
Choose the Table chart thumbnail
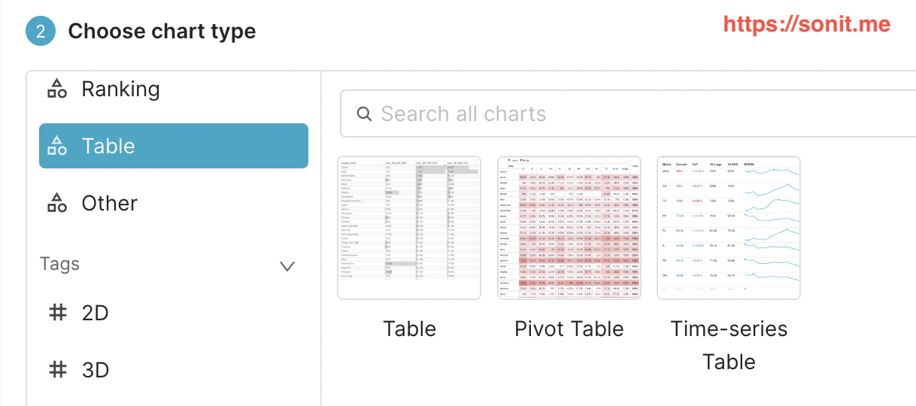410,228
